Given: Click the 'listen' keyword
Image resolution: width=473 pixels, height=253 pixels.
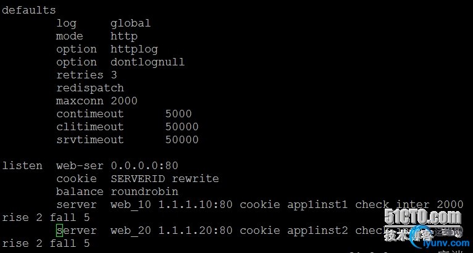Looking at the screenshot, I should tap(22, 166).
